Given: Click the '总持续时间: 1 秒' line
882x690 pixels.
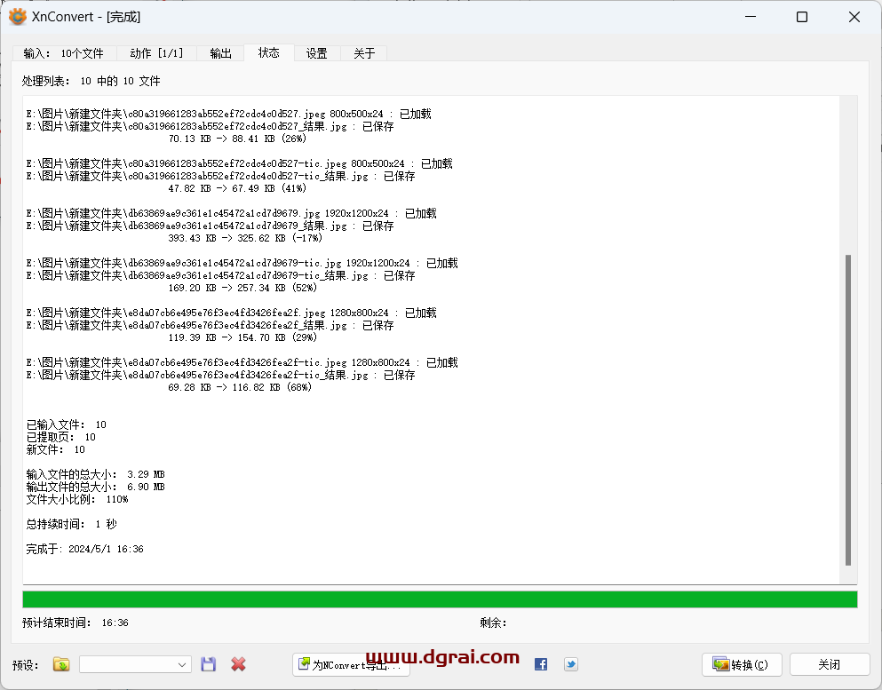Looking at the screenshot, I should (x=71, y=524).
